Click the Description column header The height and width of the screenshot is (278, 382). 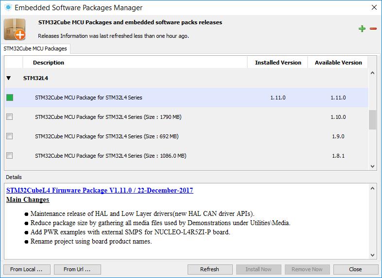[x=135, y=63]
